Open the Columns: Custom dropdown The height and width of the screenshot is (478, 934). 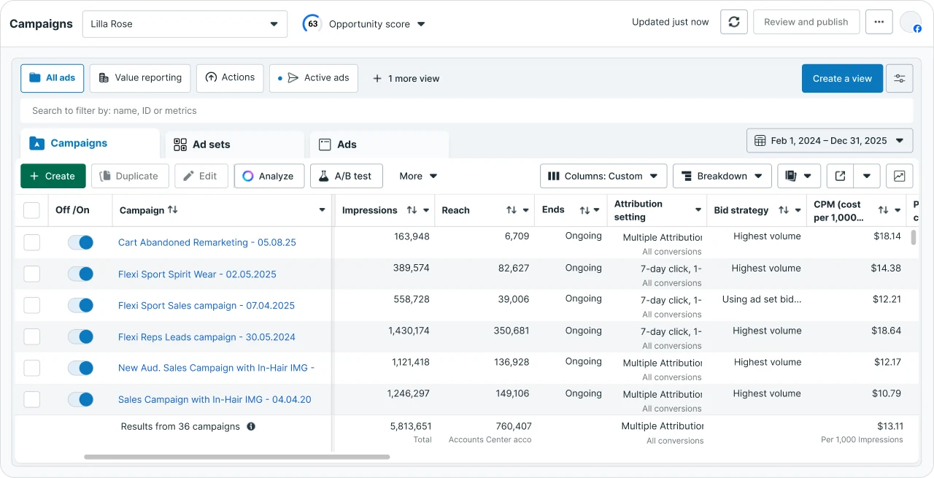(x=603, y=176)
